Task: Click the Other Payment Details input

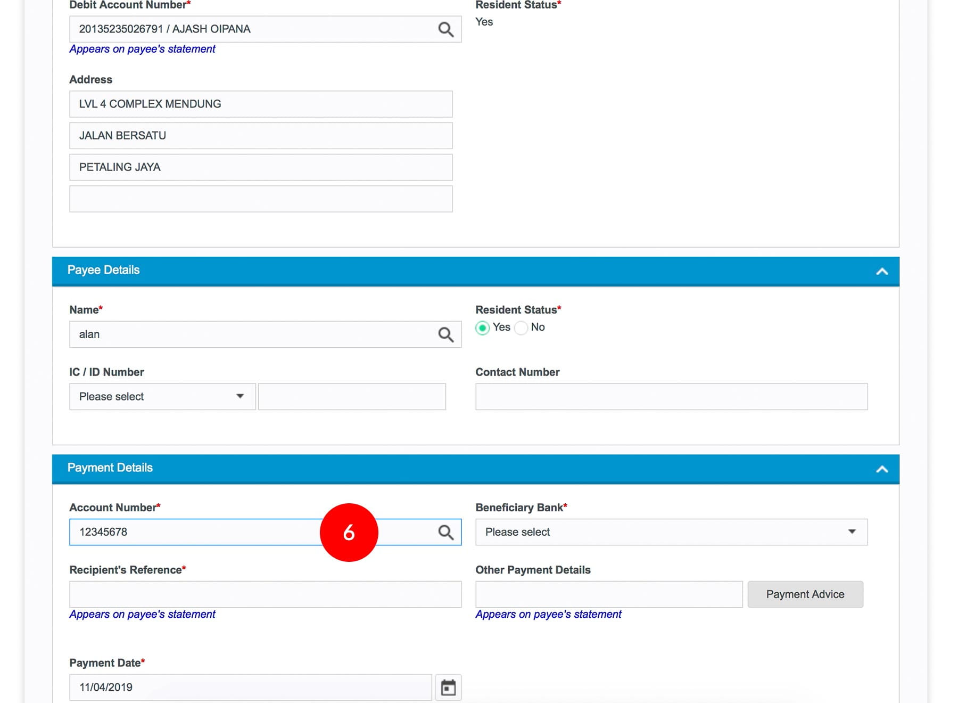Action: click(608, 594)
